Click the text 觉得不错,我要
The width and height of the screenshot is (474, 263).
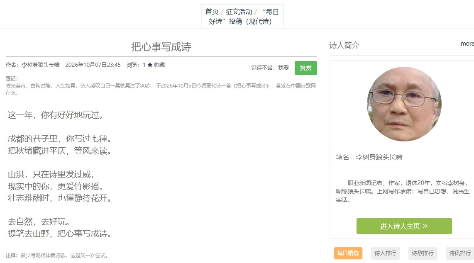[270, 68]
